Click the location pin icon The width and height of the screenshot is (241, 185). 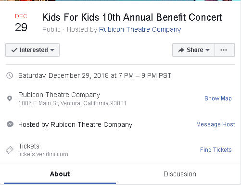(x=10, y=99)
